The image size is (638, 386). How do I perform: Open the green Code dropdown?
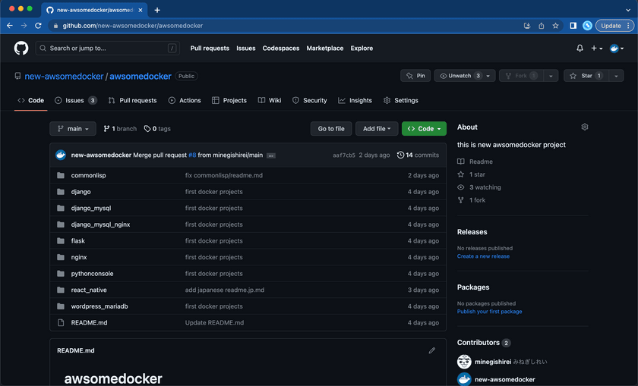coord(424,129)
